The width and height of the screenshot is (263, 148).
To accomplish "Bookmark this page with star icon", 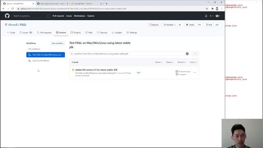I will 207,9.
